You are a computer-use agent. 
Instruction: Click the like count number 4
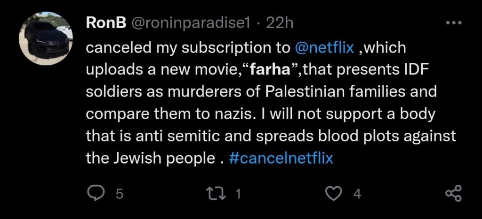pyautogui.click(x=357, y=194)
